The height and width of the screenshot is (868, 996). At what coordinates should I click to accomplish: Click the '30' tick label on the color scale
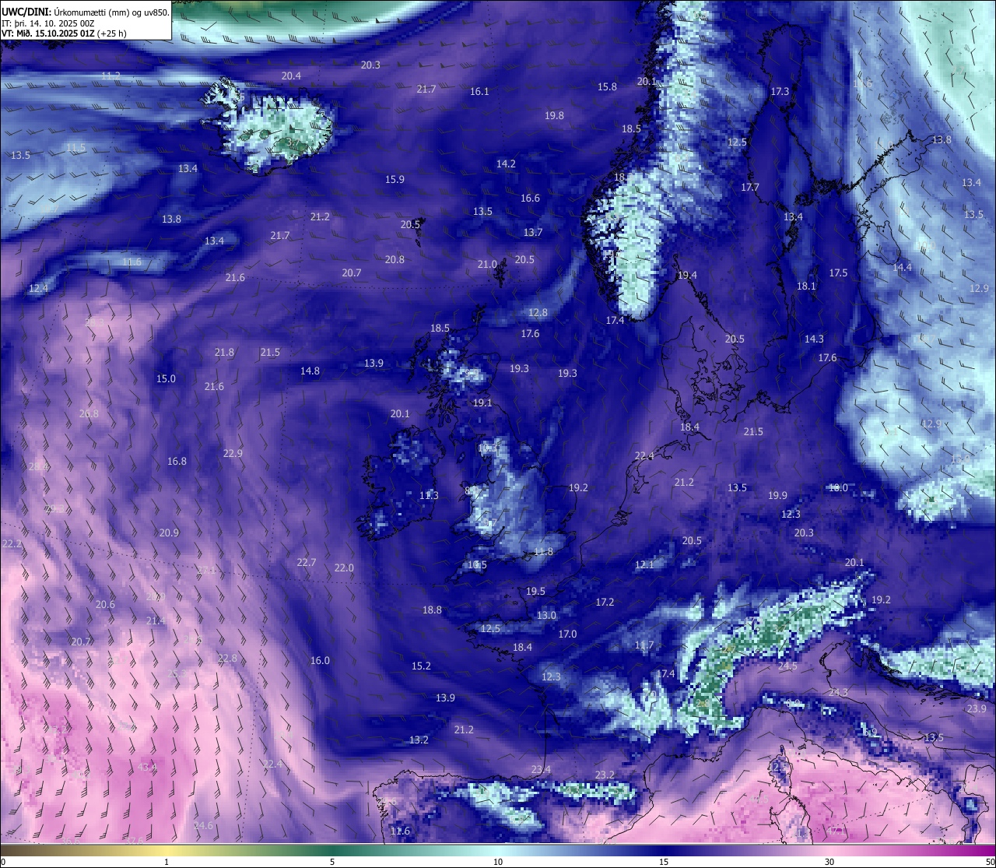829,862
